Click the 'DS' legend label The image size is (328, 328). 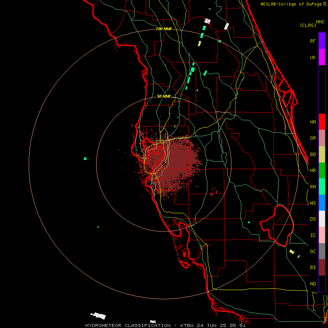313,219
